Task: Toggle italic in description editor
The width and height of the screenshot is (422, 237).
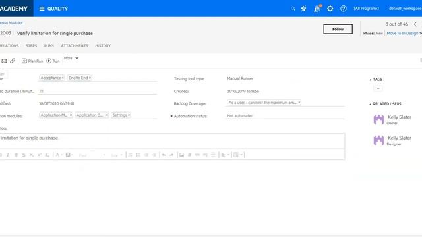Action: (8, 155)
